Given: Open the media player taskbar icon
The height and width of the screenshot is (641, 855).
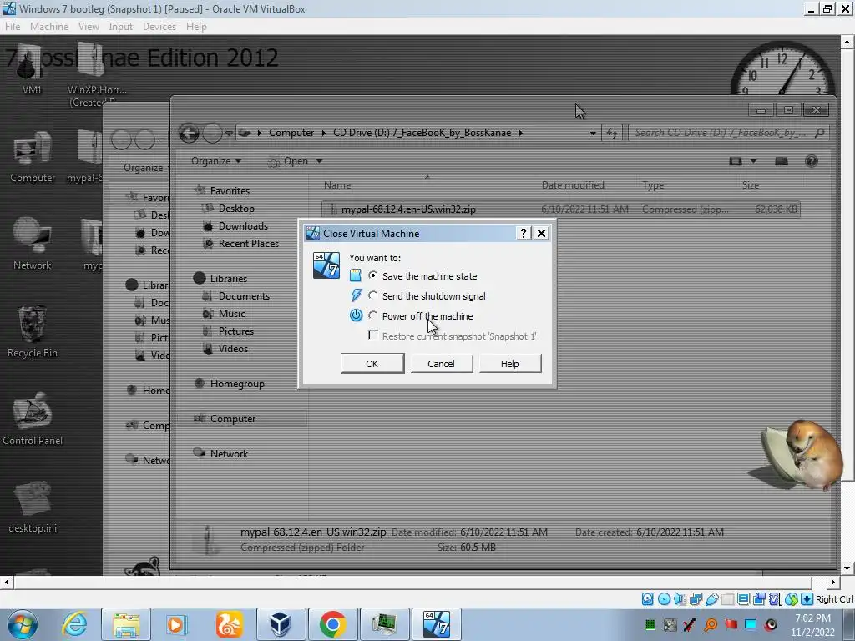Looking at the screenshot, I should [x=177, y=624].
